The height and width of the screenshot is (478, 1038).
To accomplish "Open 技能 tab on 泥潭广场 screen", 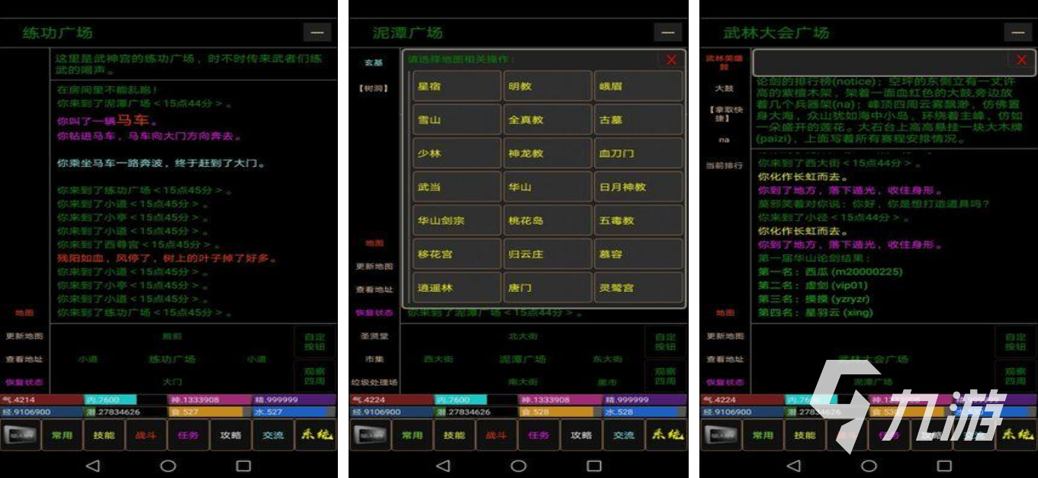I will tap(454, 435).
